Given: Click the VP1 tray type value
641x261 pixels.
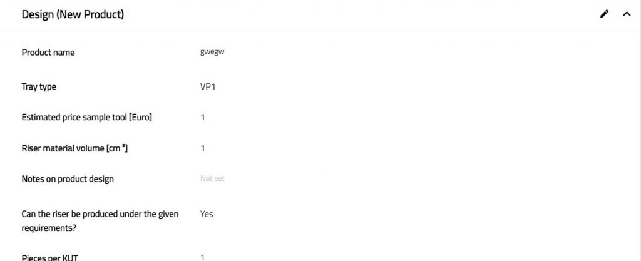Looking at the screenshot, I should click(207, 87).
